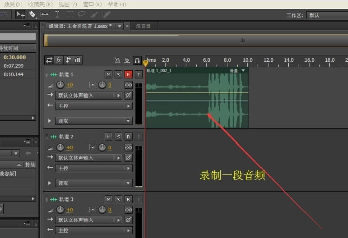Viewport: 348px width, 238px height.
Task: Toggle snapping headphone-shaped icon above timeline
Action: click(137, 60)
